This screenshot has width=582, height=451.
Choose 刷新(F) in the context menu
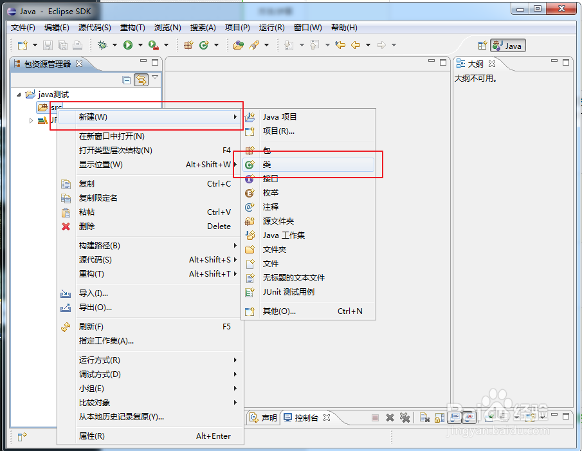149,327
